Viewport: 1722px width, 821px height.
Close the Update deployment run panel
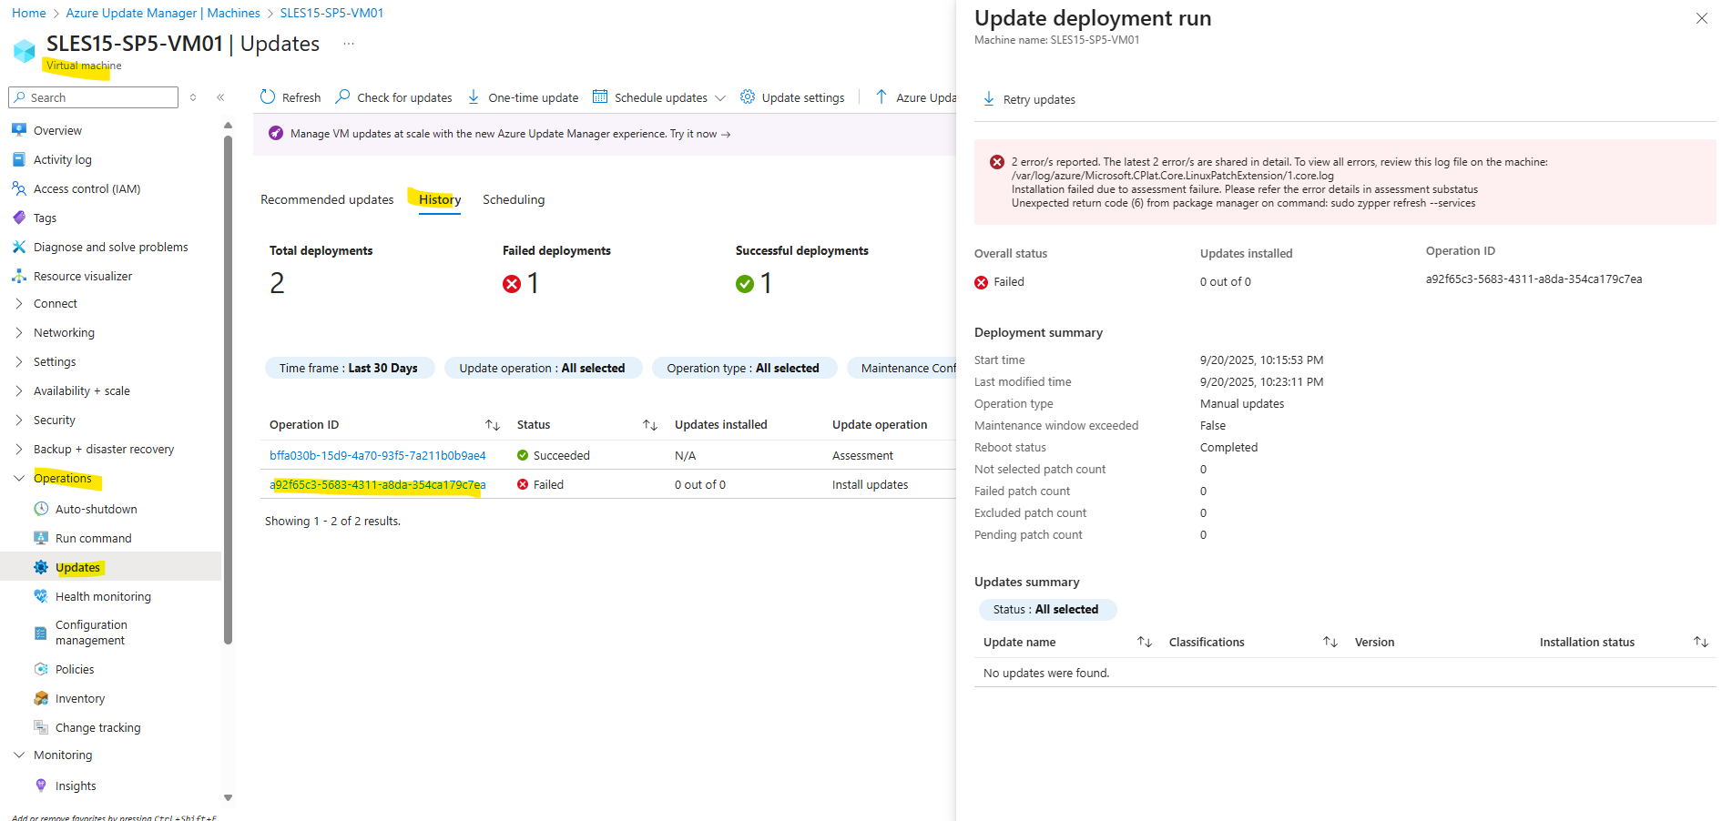point(1701,18)
